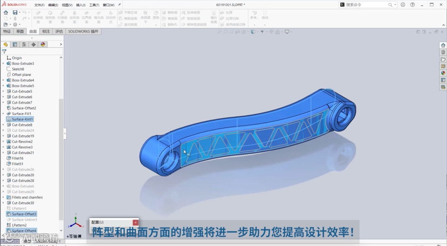This screenshot has width=447, height=246.
Task: Open the ConfigurationManager tab icon
Action: (24, 44)
